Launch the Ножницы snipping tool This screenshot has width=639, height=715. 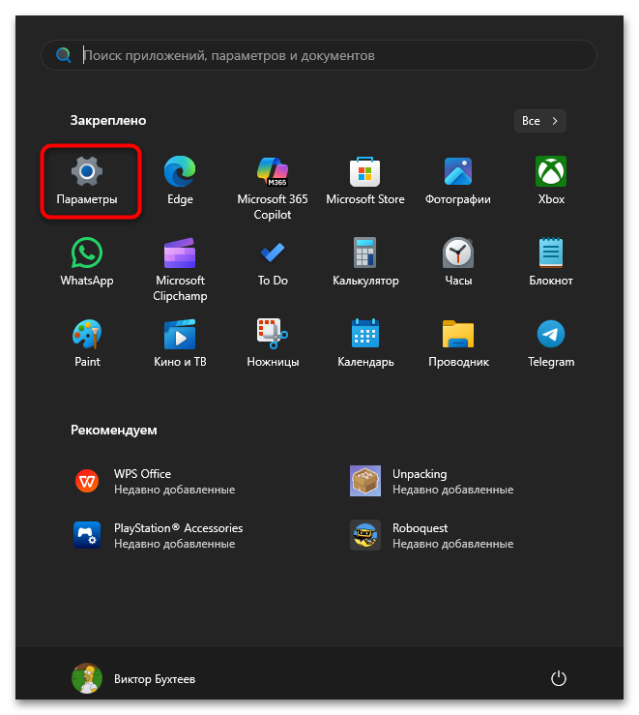click(x=273, y=343)
